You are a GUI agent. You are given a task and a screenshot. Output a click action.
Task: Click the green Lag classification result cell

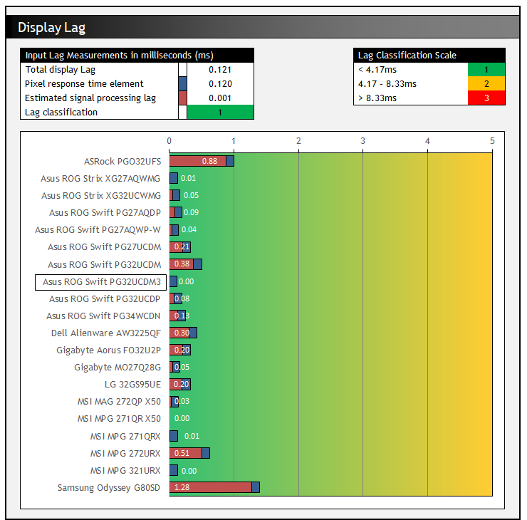pyautogui.click(x=220, y=113)
